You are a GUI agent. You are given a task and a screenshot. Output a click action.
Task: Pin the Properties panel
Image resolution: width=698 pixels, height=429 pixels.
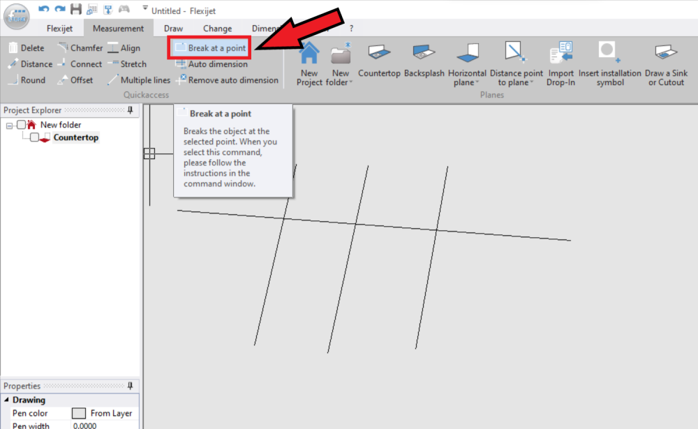[x=130, y=385]
